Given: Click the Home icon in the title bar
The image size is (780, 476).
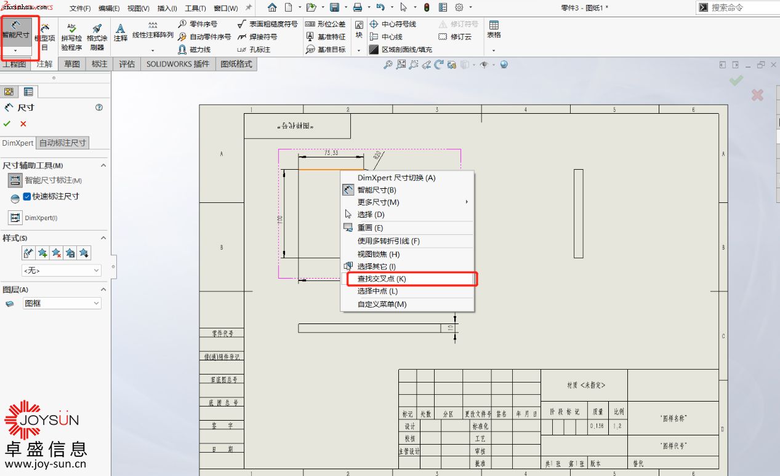Looking at the screenshot, I should point(272,7).
